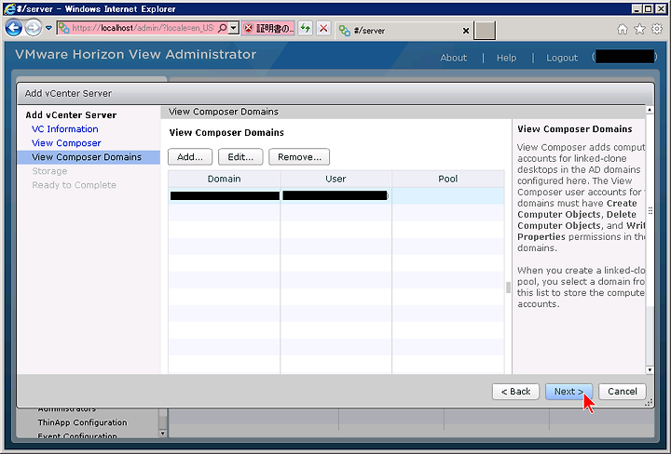Image resolution: width=671 pixels, height=454 pixels.
Task: Open the browser Tools gear icon
Action: pyautogui.click(x=657, y=29)
